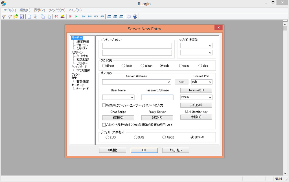This screenshot has height=182, width=289.
Task: Switch encoding with UTF8 toolbar icon
Action: [x=102, y=17]
